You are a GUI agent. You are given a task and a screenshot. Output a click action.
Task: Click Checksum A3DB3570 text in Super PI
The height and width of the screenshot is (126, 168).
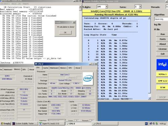[x=12, y=63]
